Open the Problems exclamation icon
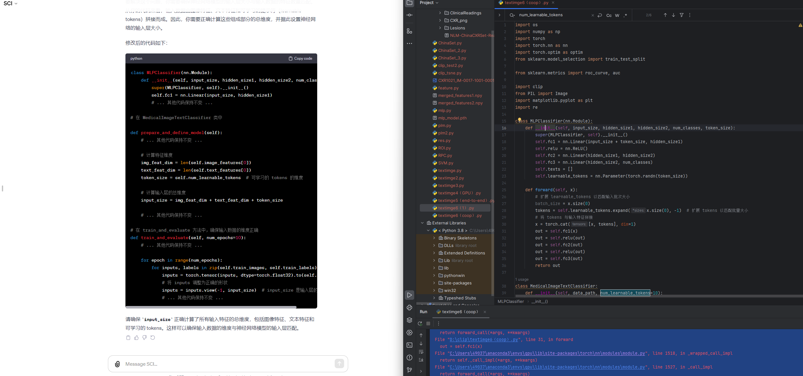803x376 pixels. point(409,358)
